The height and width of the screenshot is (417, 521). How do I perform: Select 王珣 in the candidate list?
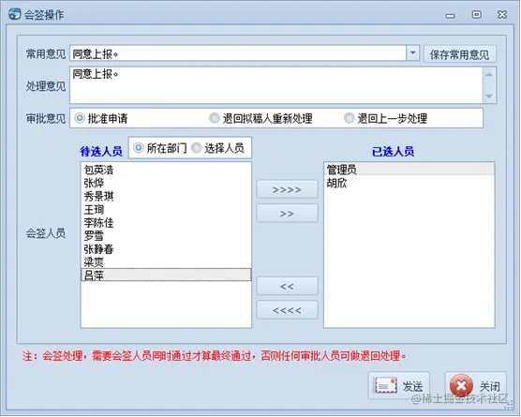166,210
